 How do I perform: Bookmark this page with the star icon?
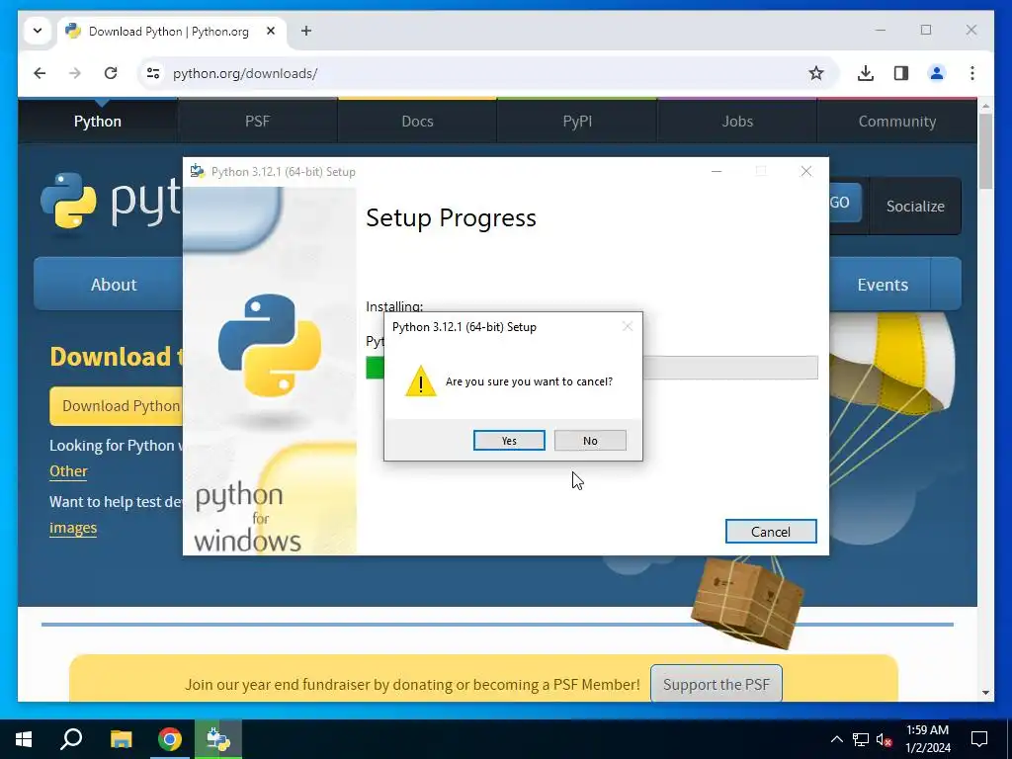[x=815, y=73]
